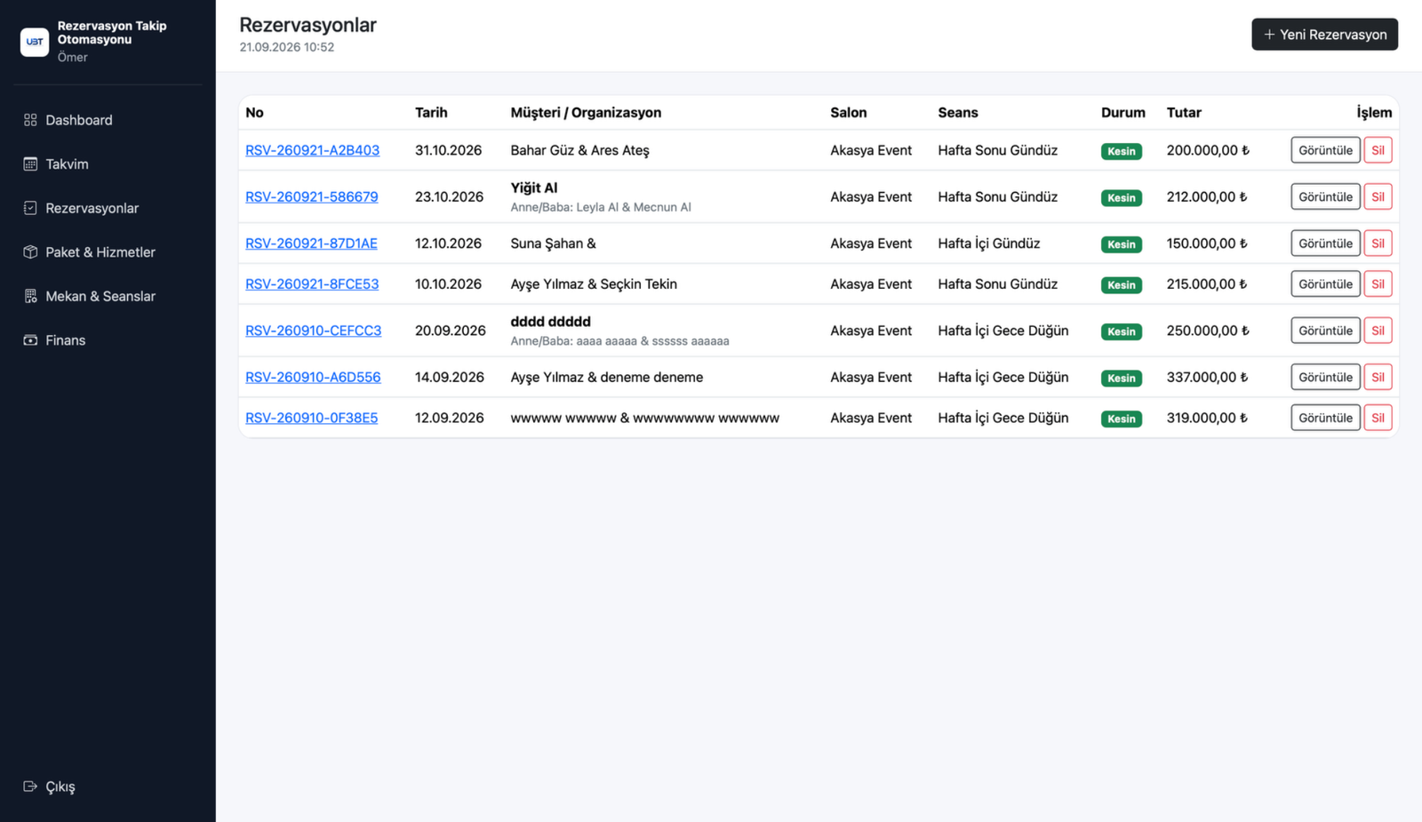Image resolution: width=1422 pixels, height=822 pixels.
Task: Open reservation RSV-260921-8FCE53 link
Action: (312, 284)
